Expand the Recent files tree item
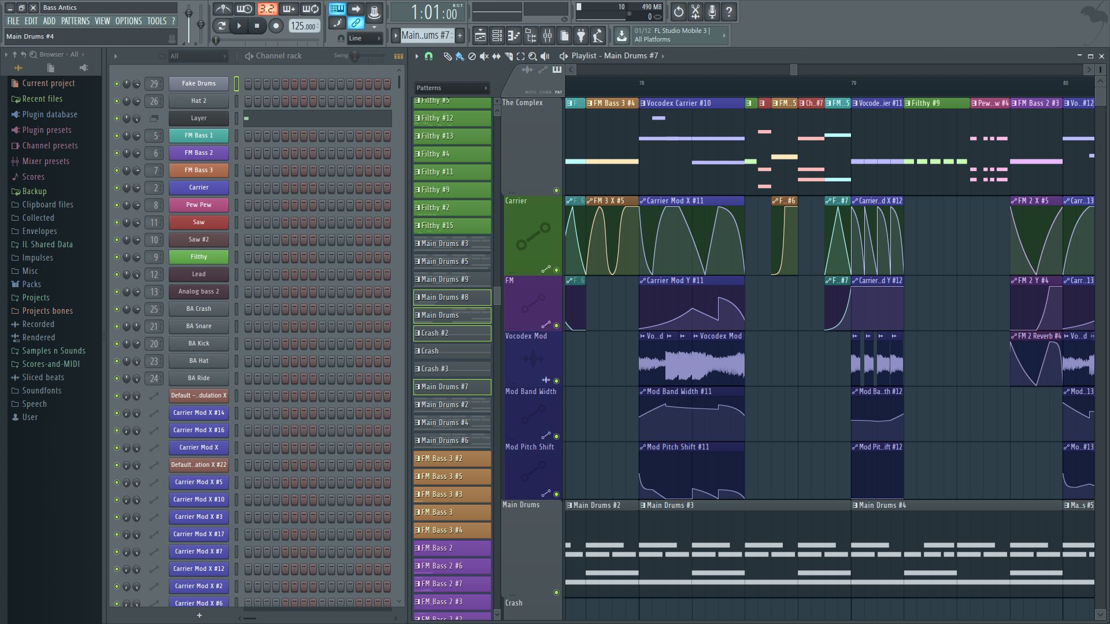Viewport: 1110px width, 624px height. [42, 98]
